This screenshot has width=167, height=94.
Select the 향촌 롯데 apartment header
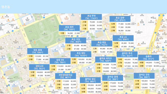tap(38, 51)
